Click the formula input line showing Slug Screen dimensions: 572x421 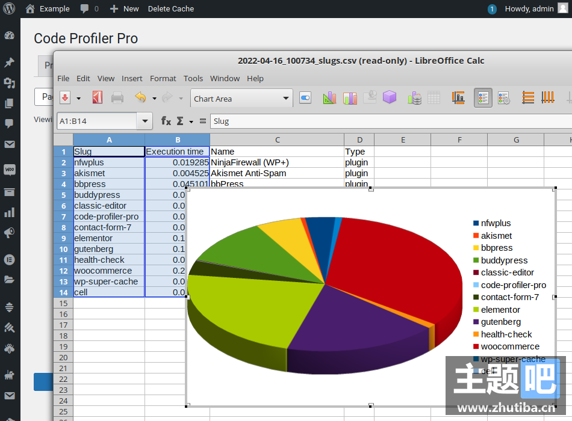click(391, 121)
